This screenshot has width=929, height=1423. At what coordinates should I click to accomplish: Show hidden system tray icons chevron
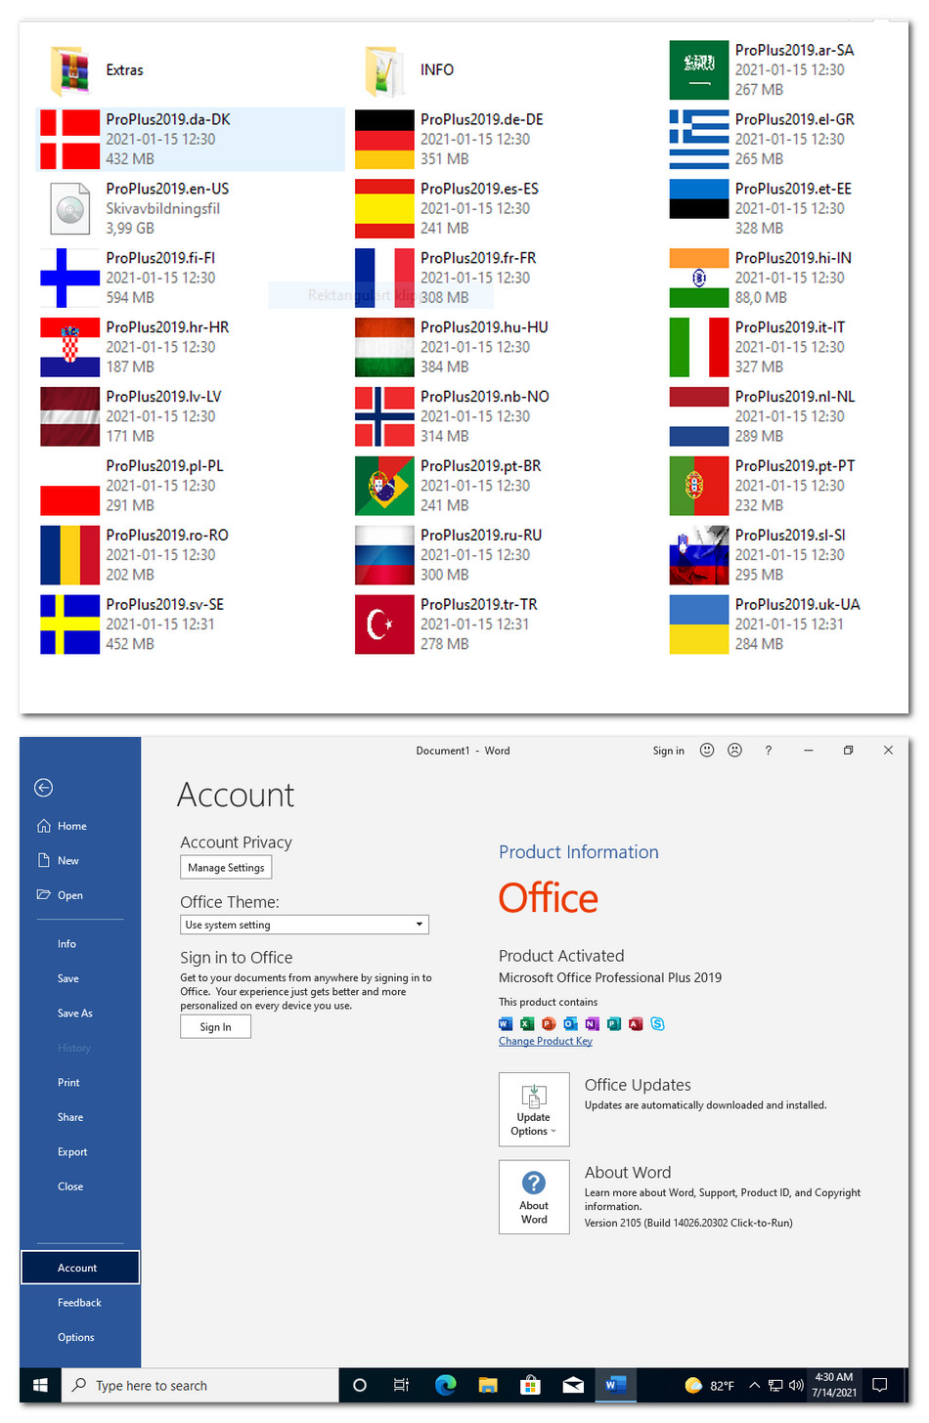754,1385
